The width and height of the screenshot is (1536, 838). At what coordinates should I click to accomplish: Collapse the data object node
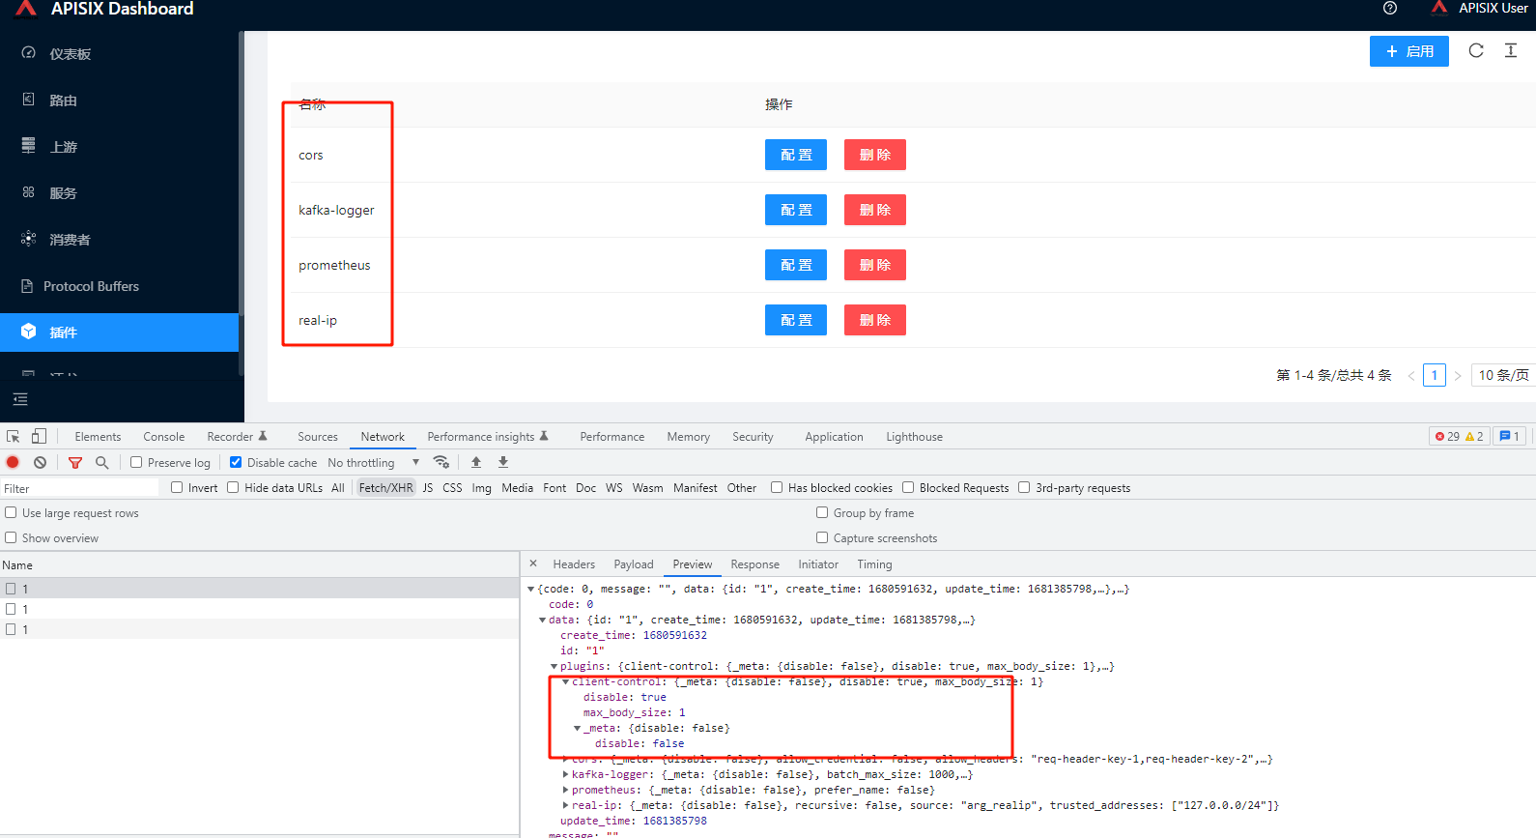(542, 620)
